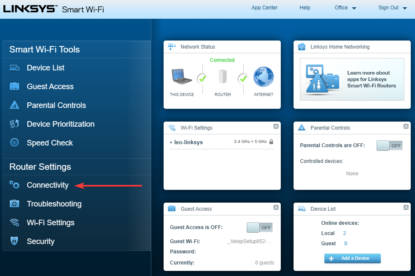Click the leo-linksys network name
Viewport: 415px width, 276px height.
188,142
